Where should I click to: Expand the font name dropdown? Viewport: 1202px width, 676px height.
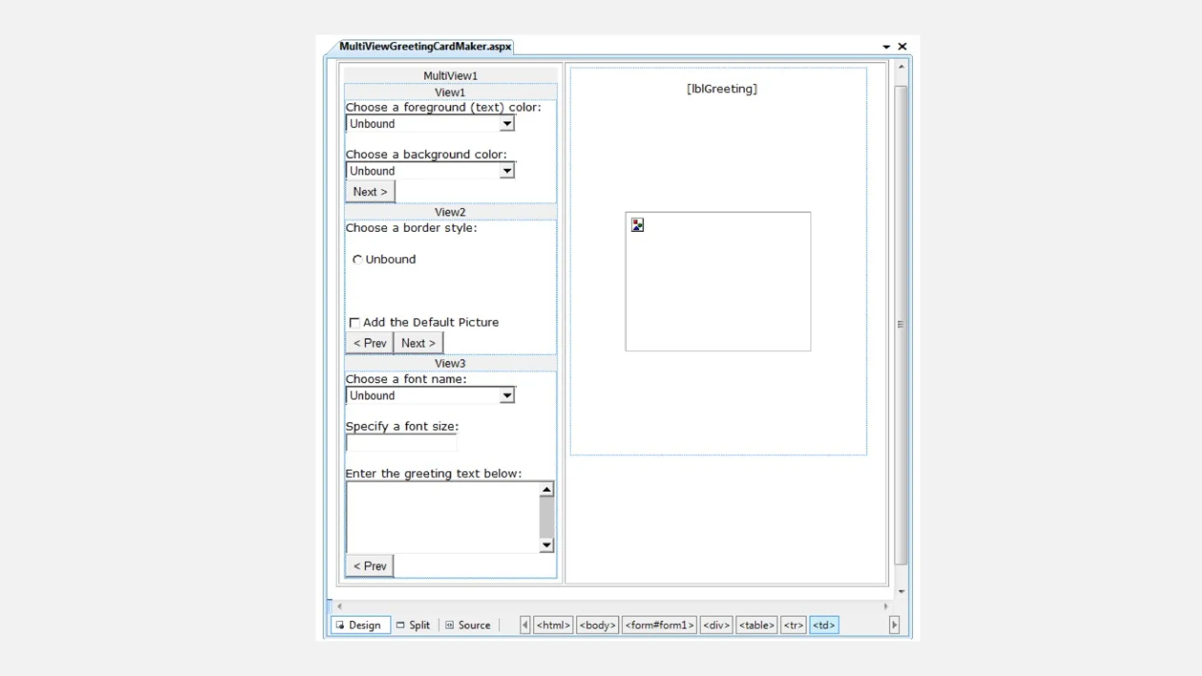pyautogui.click(x=507, y=396)
